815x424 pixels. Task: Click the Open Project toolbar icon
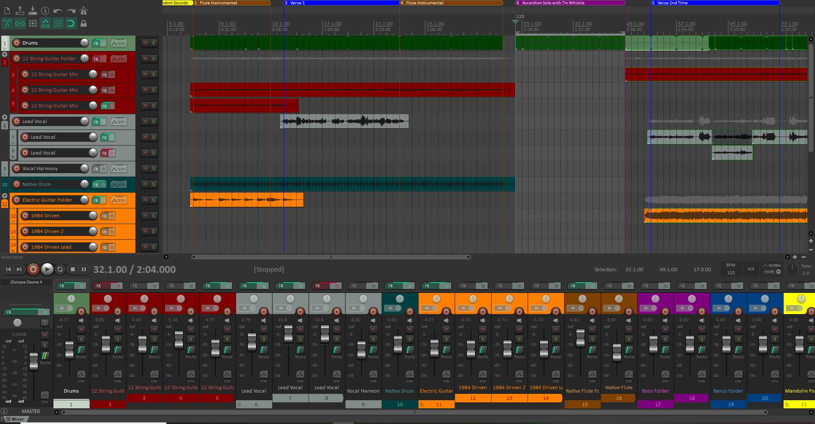pos(20,11)
